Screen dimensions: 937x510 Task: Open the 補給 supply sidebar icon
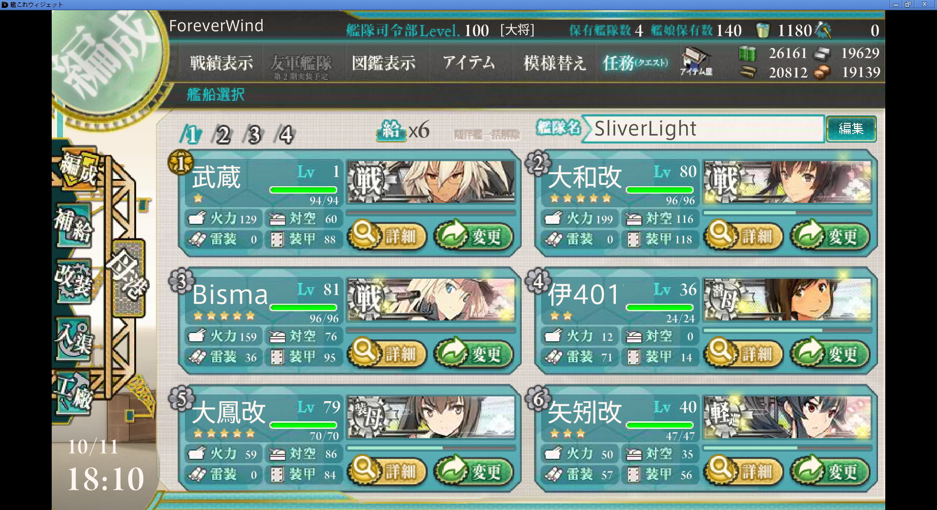[x=74, y=225]
